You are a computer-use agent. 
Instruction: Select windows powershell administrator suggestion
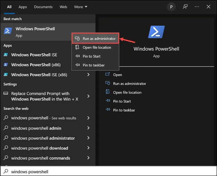point(48,138)
